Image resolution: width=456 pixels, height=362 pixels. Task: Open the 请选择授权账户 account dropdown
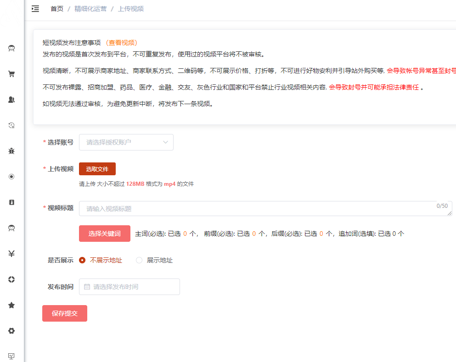126,142
